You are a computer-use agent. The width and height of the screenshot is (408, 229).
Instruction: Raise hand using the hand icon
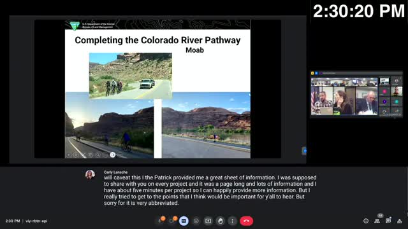coord(221,221)
